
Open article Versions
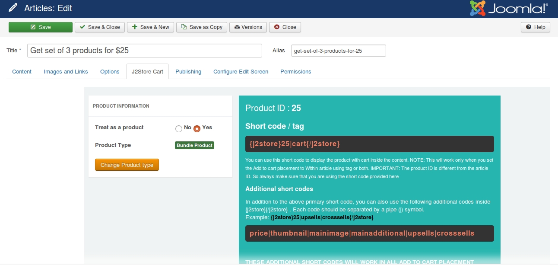248,27
